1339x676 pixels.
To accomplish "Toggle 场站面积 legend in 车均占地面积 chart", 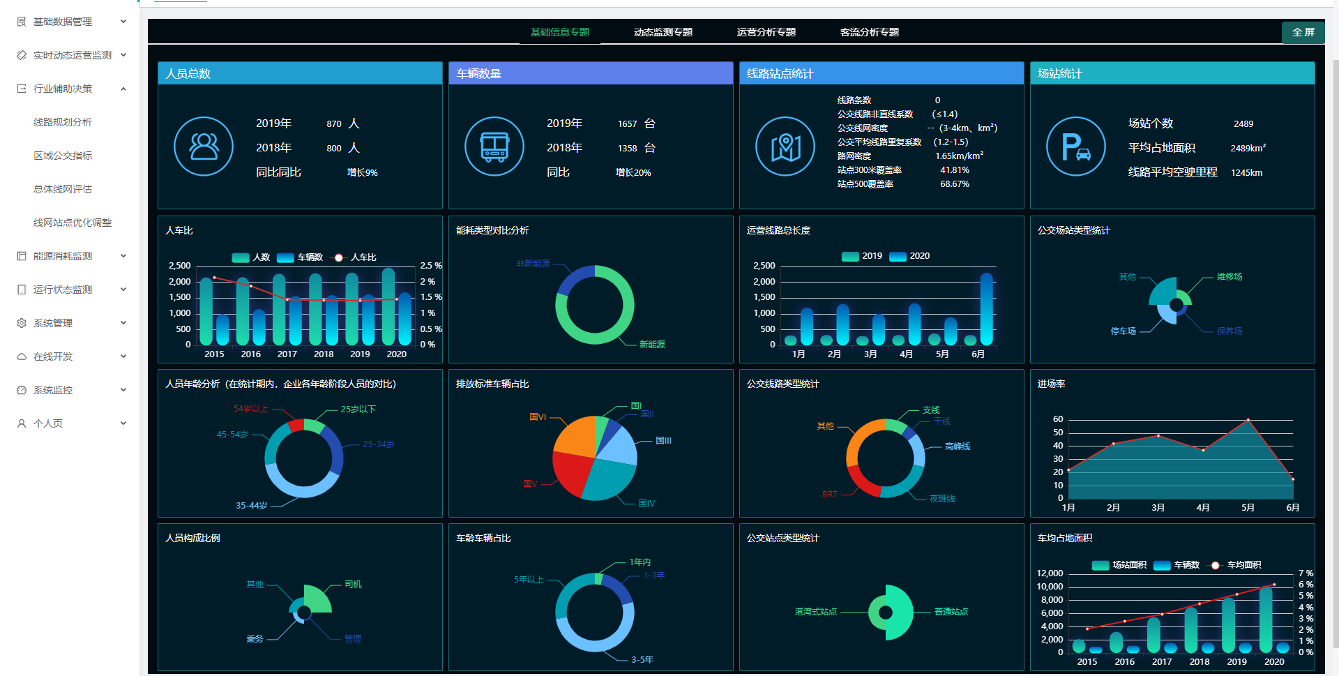I will (x=1119, y=565).
